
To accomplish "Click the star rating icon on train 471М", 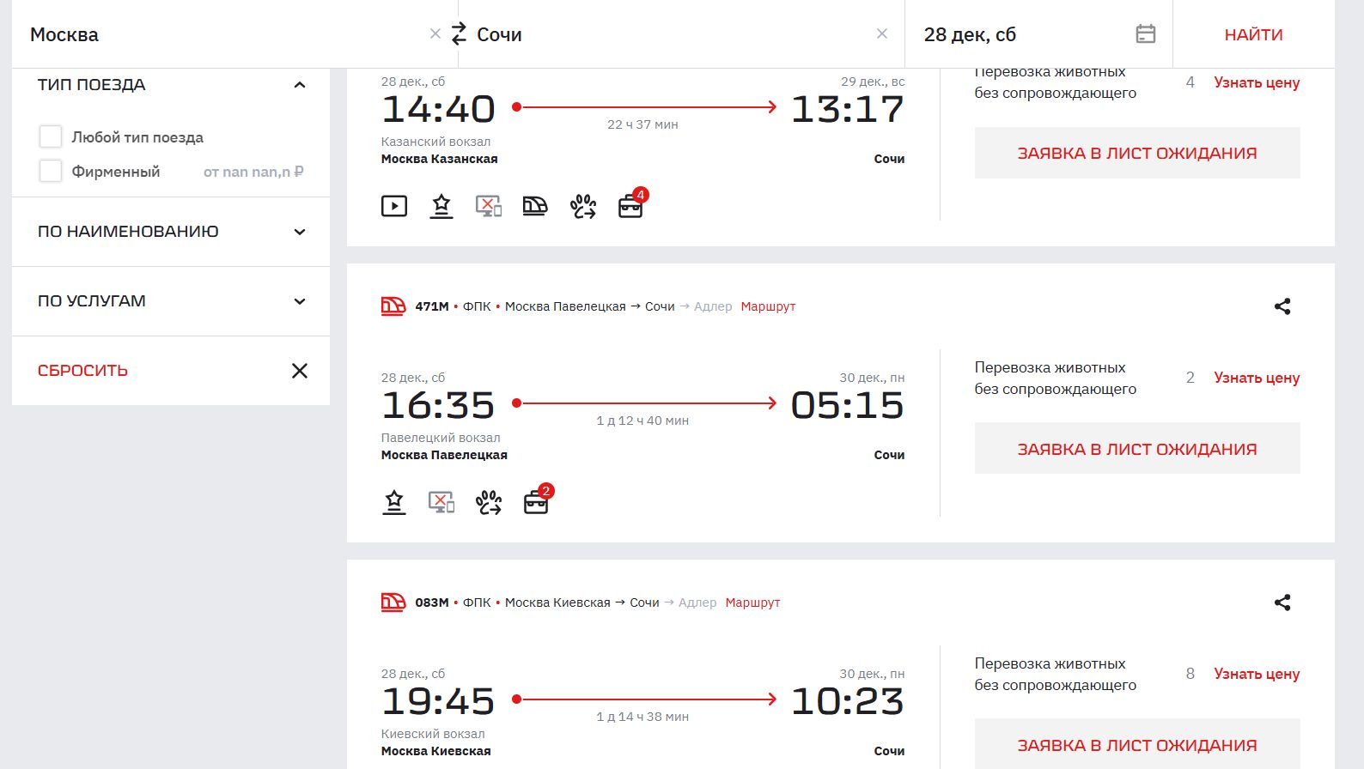I will point(394,502).
